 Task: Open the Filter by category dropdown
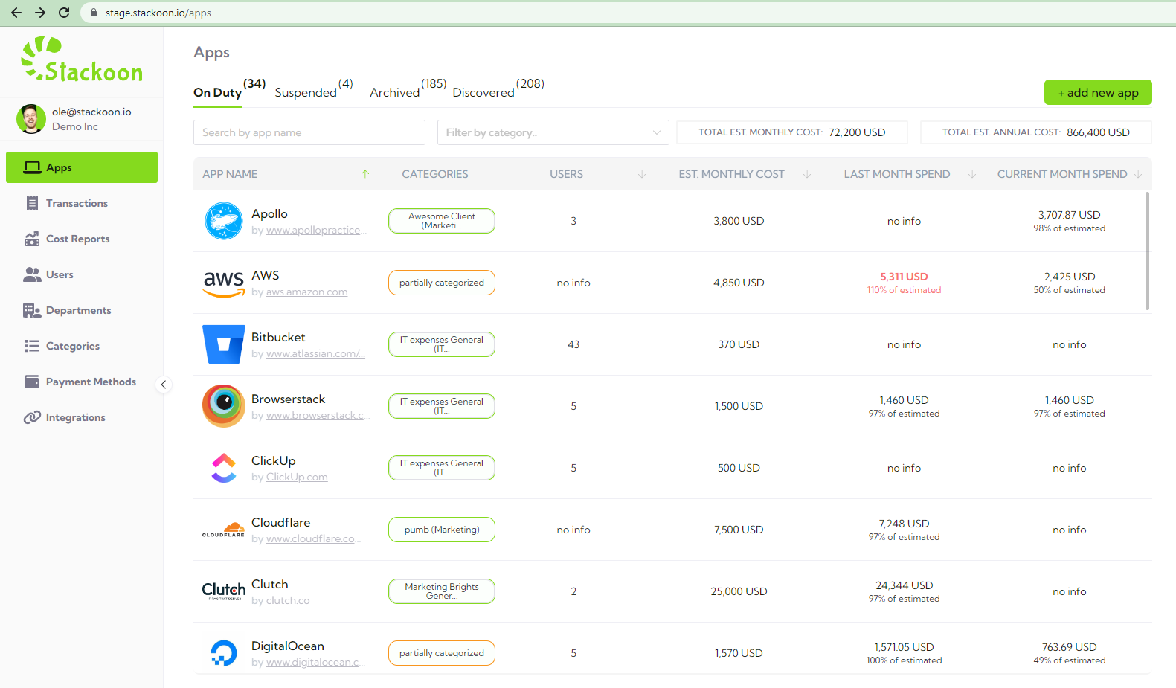click(553, 132)
